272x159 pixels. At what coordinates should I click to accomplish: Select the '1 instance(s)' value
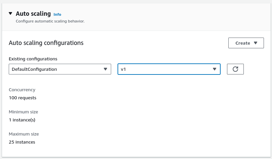click(x=22, y=120)
